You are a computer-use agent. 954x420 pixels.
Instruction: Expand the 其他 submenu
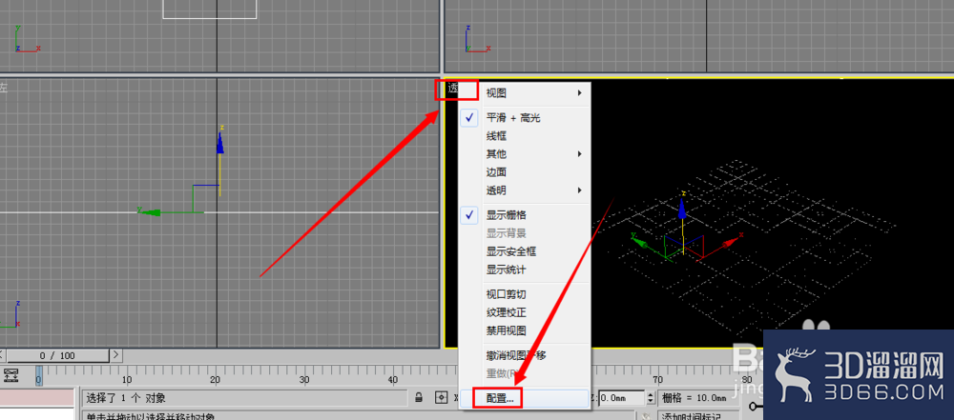click(525, 153)
